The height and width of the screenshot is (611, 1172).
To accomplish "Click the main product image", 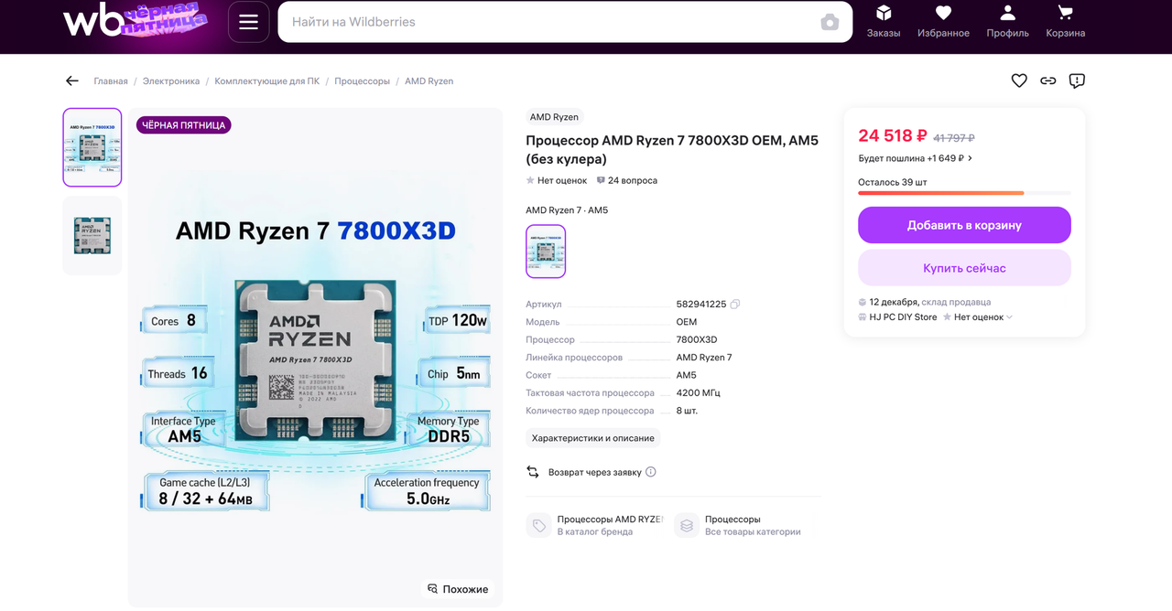I will [x=315, y=358].
